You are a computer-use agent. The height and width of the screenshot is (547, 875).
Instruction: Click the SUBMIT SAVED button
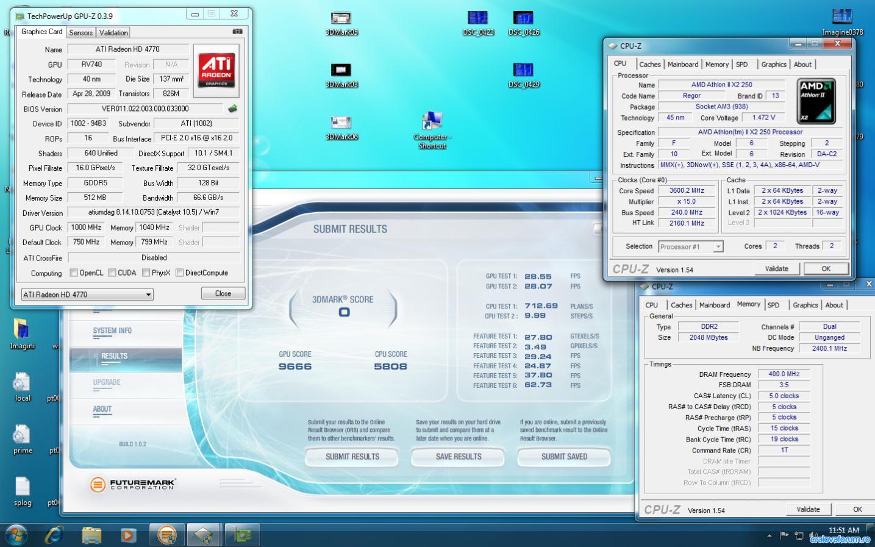(564, 457)
